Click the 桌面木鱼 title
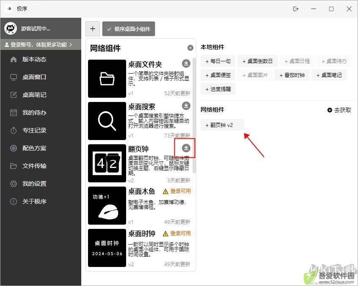 142,191
